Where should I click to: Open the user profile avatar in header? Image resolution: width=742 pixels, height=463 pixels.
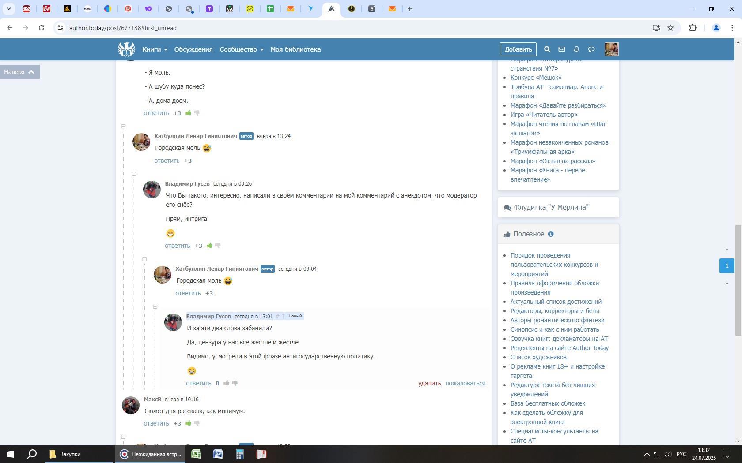(612, 49)
